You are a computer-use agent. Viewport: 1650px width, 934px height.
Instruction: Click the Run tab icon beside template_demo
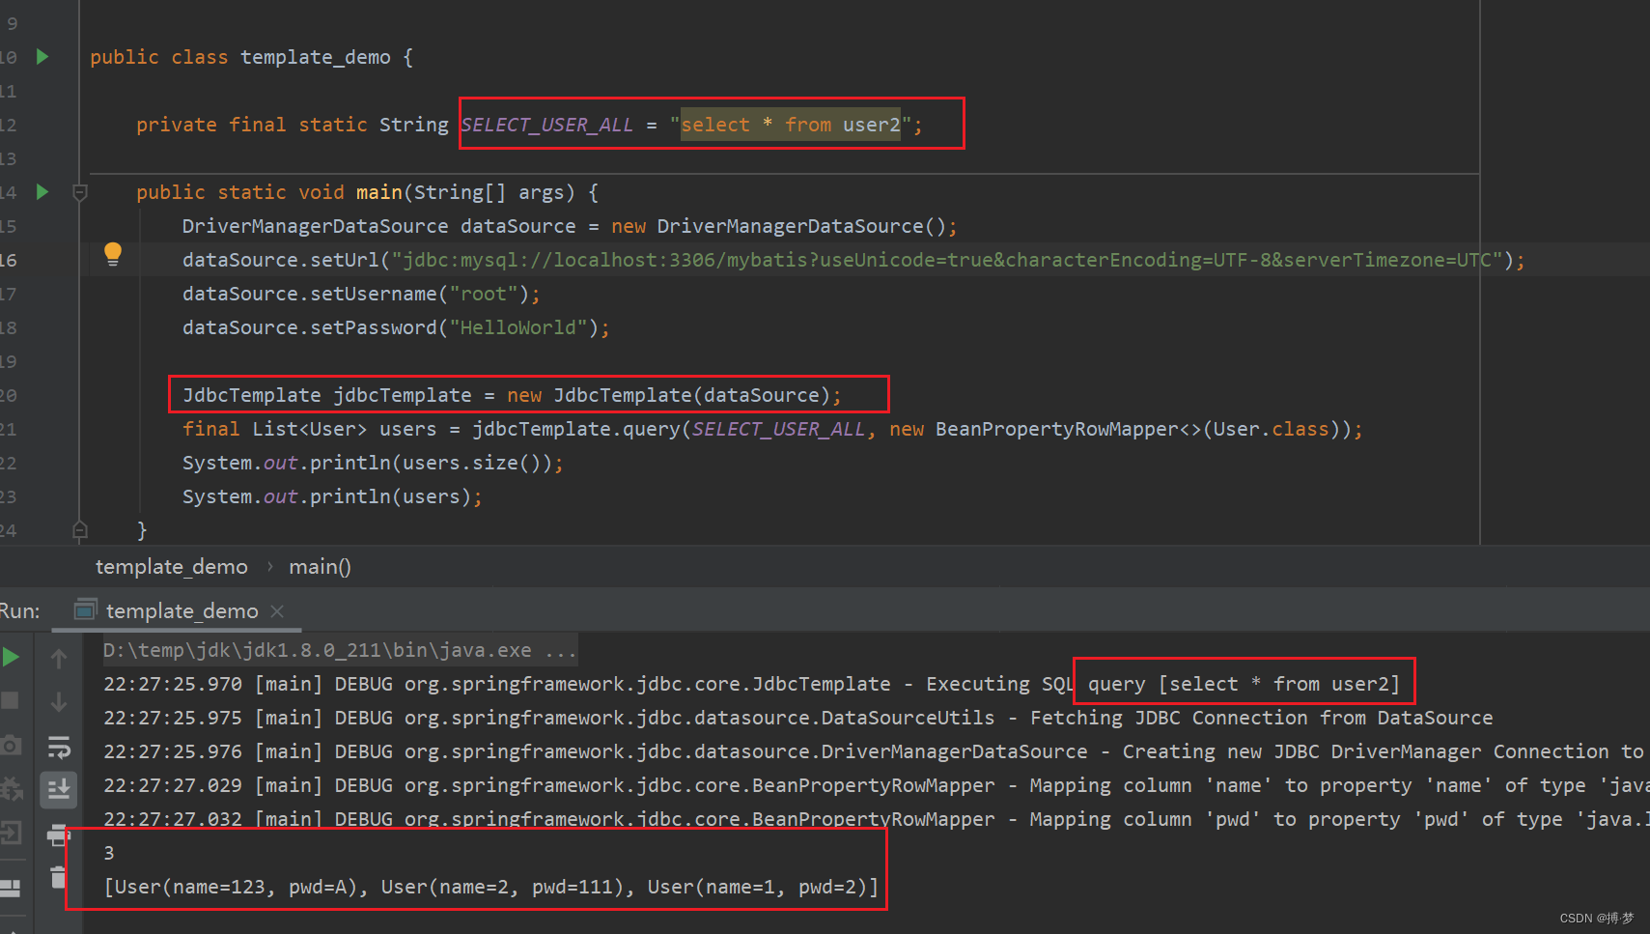[86, 609]
